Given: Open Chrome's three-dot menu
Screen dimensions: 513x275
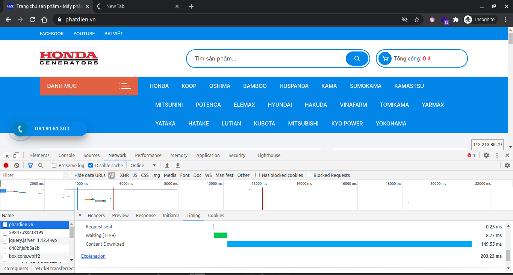Looking at the screenshot, I should (505, 20).
